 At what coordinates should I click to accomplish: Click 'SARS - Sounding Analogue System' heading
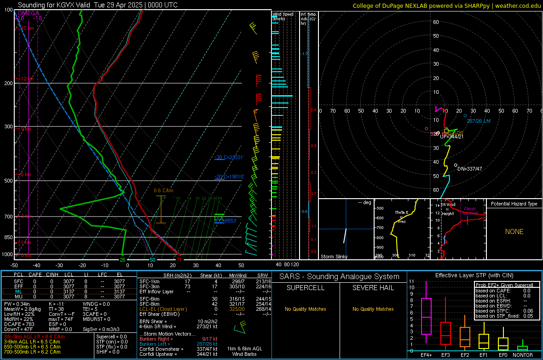(339, 277)
